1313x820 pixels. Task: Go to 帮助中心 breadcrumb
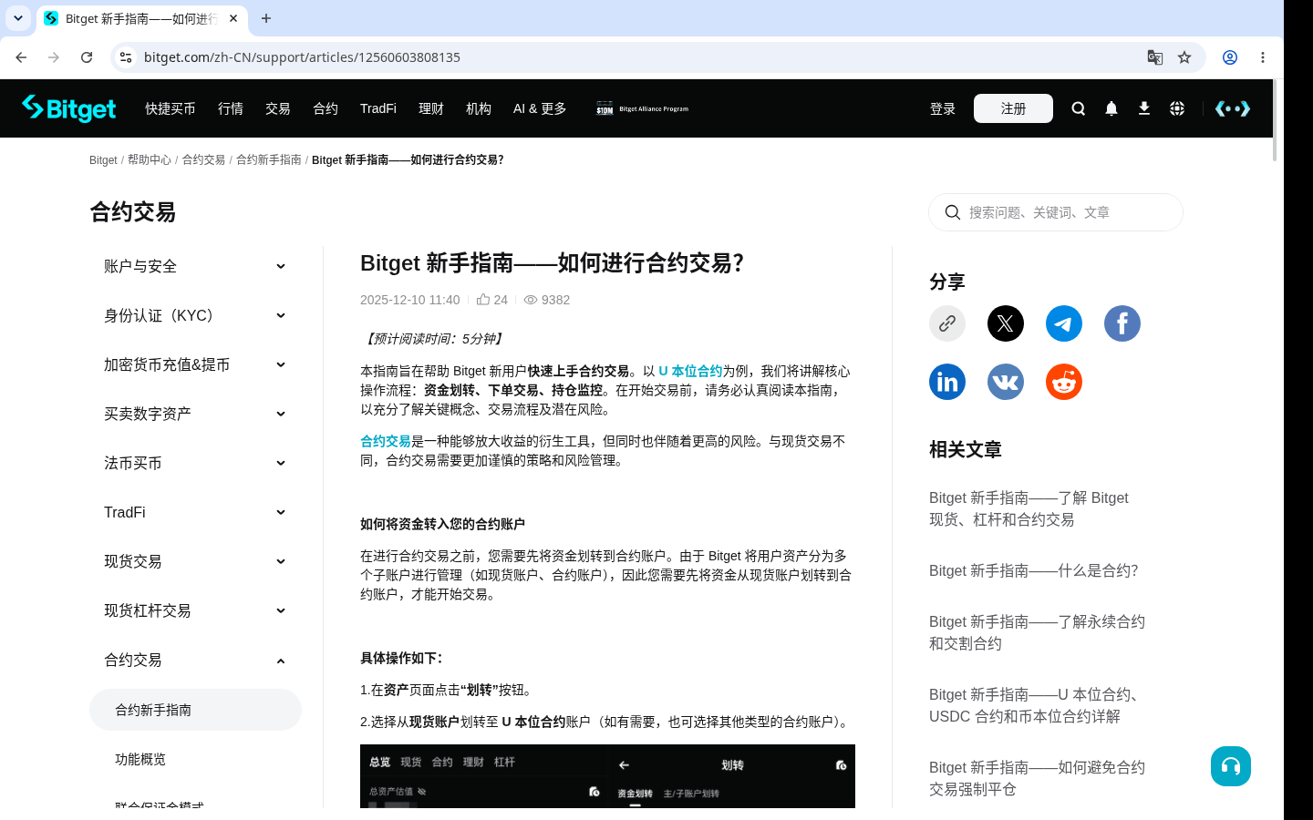[150, 159]
